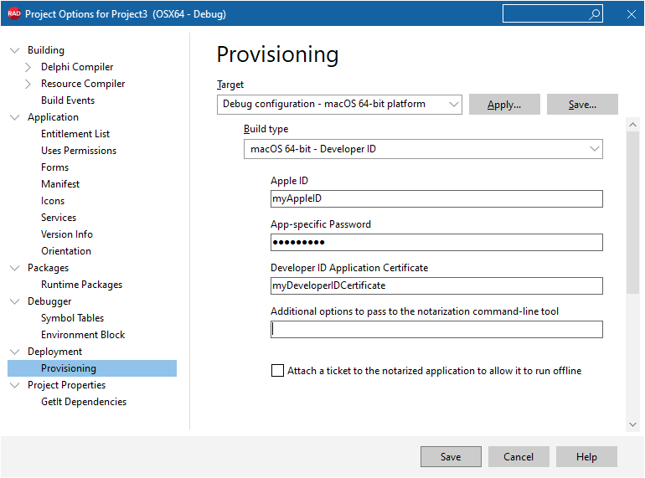Select Environment Block item
This screenshot has height=478, width=645.
click(x=83, y=335)
